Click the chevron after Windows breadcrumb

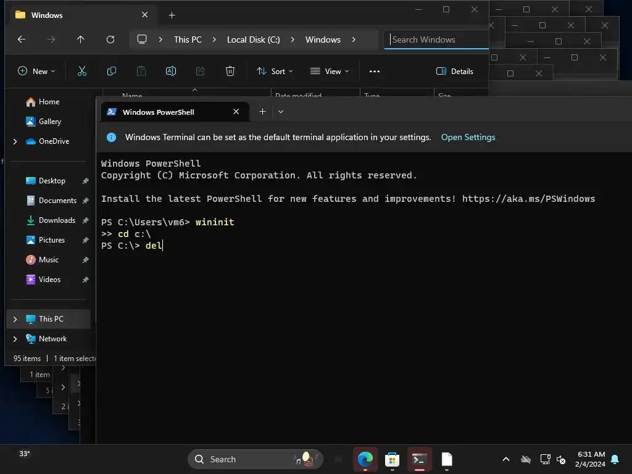354,39
